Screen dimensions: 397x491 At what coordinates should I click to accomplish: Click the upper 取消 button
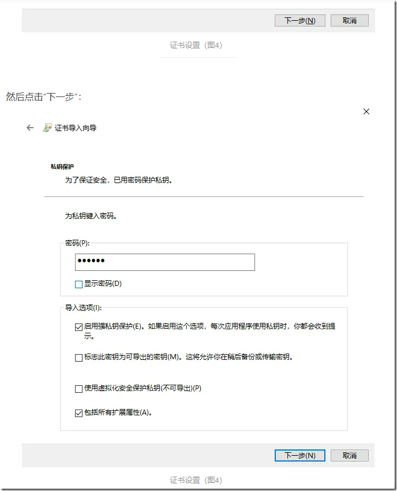click(350, 20)
